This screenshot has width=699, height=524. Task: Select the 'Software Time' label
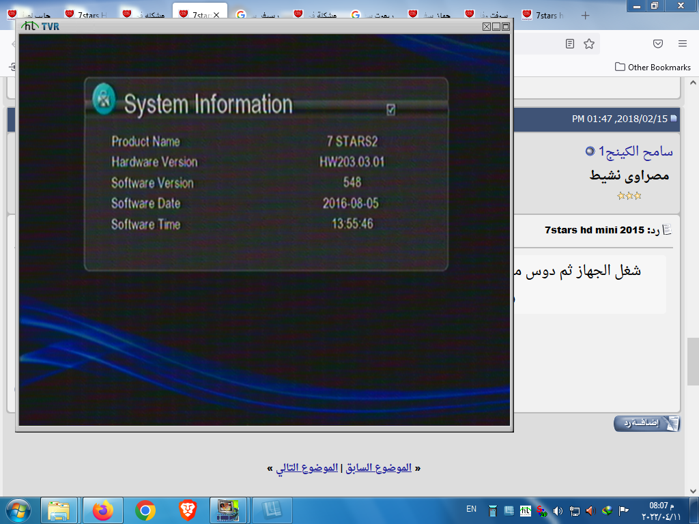146,224
